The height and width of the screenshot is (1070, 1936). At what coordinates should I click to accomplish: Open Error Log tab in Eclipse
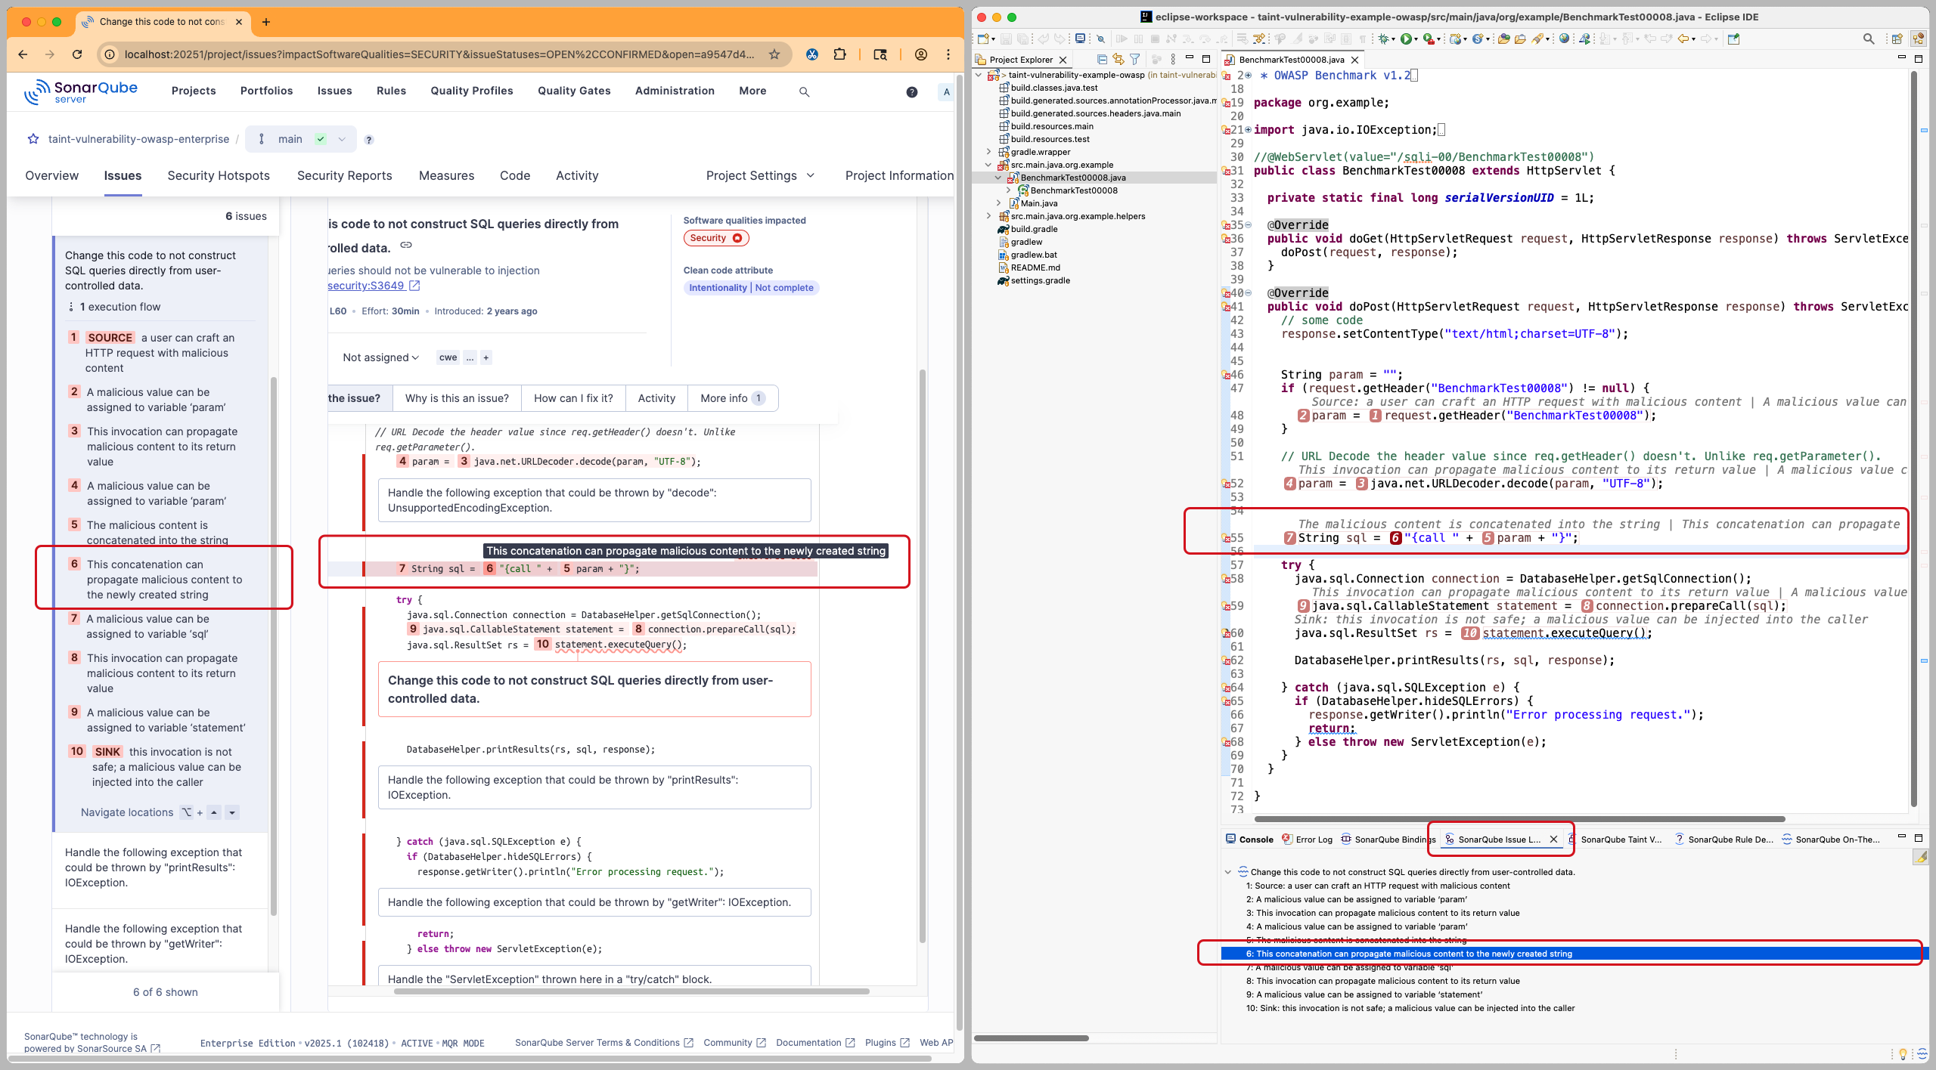pyautogui.click(x=1307, y=840)
